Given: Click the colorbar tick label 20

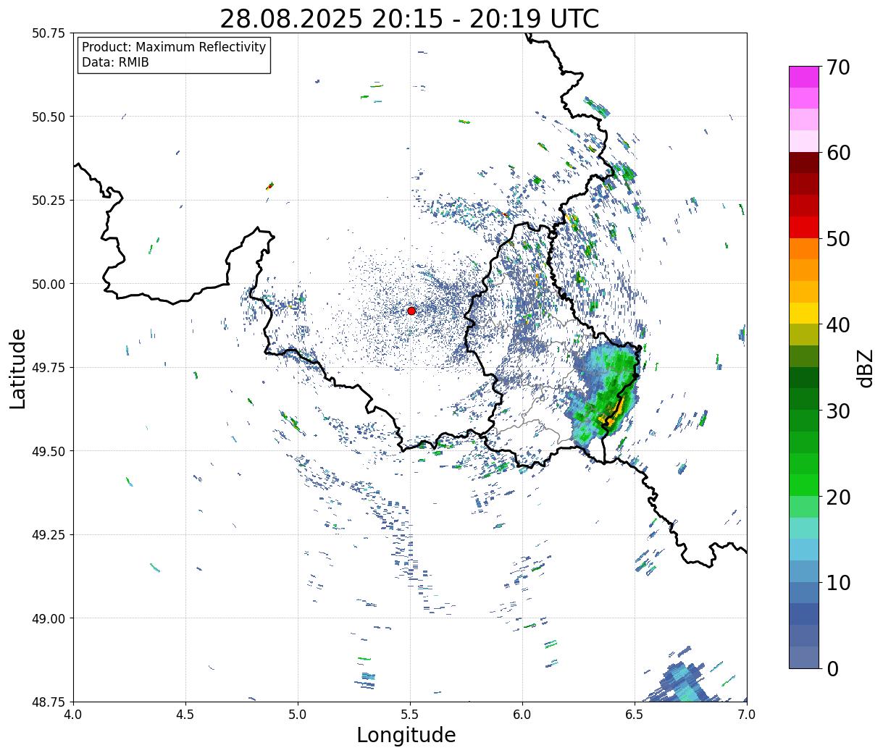Looking at the screenshot, I should pyautogui.click(x=838, y=497).
